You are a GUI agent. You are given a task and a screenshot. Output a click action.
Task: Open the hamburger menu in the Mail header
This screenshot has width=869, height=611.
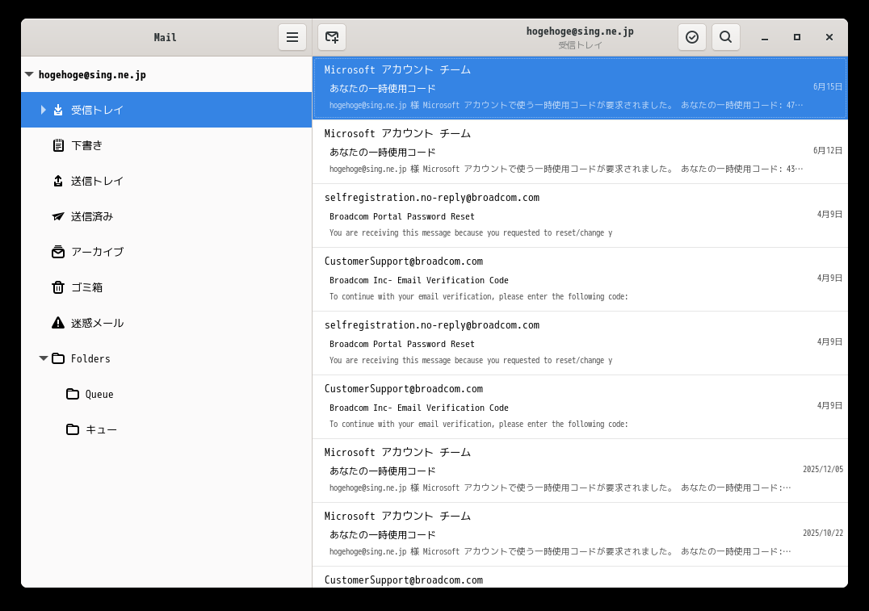[292, 37]
